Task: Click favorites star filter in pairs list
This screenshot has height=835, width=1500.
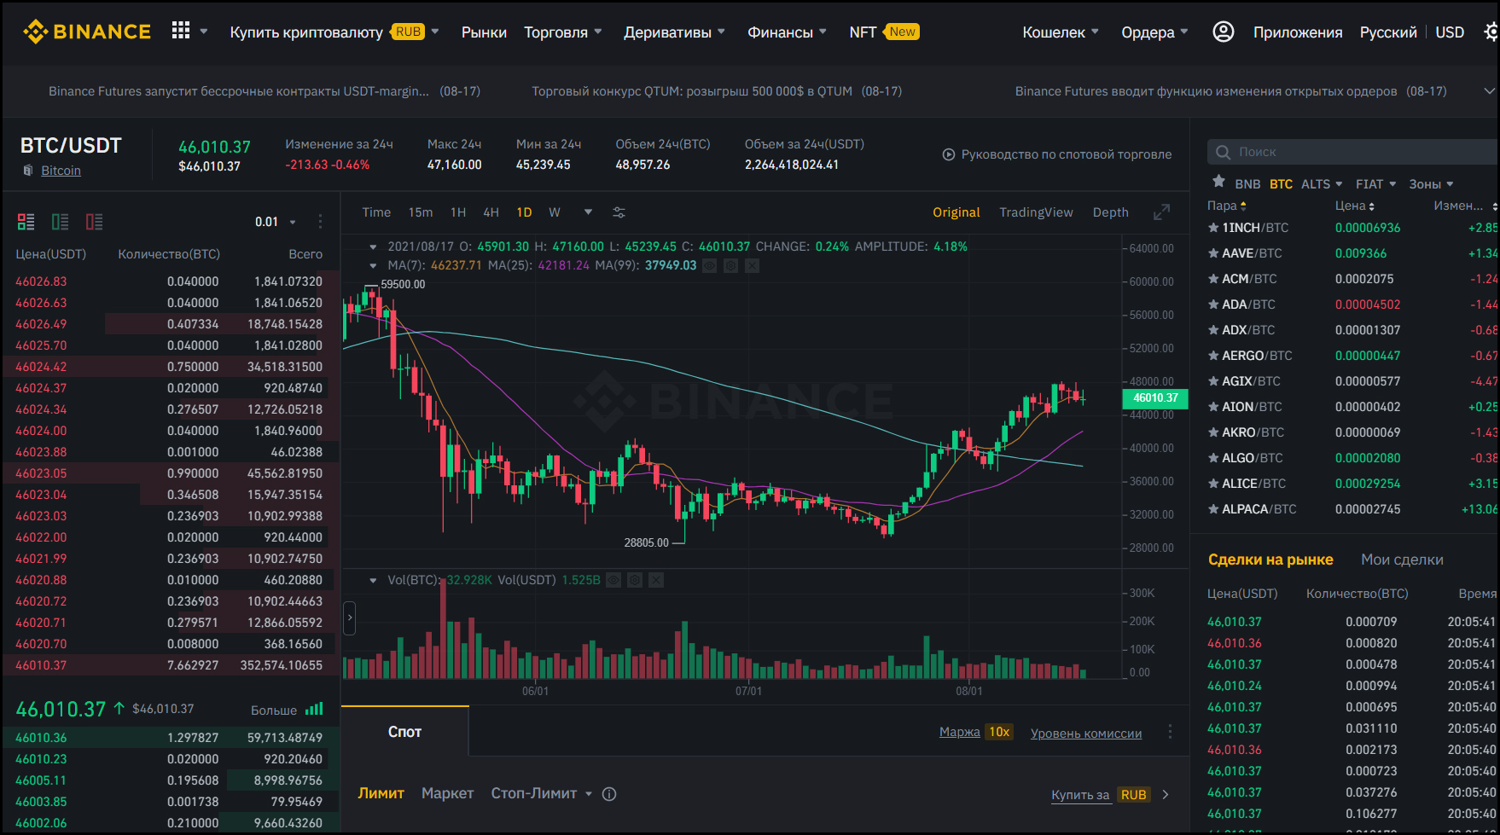Action: (x=1218, y=183)
